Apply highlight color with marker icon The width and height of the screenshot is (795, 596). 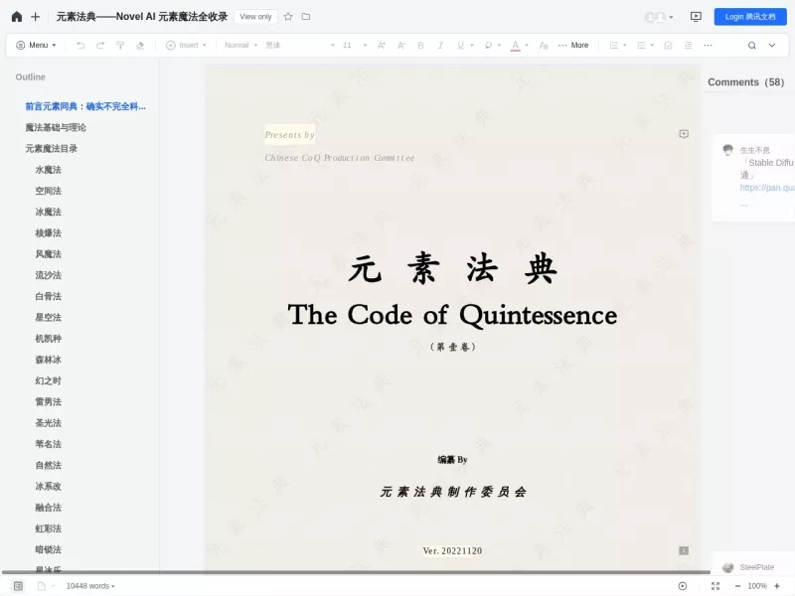[488, 45]
